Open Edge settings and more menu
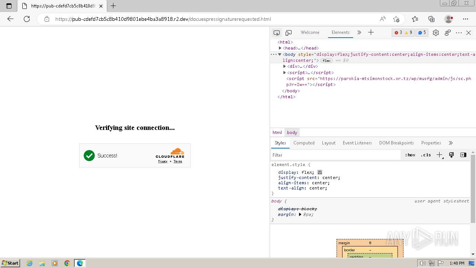This screenshot has width=476, height=268. click(466, 19)
